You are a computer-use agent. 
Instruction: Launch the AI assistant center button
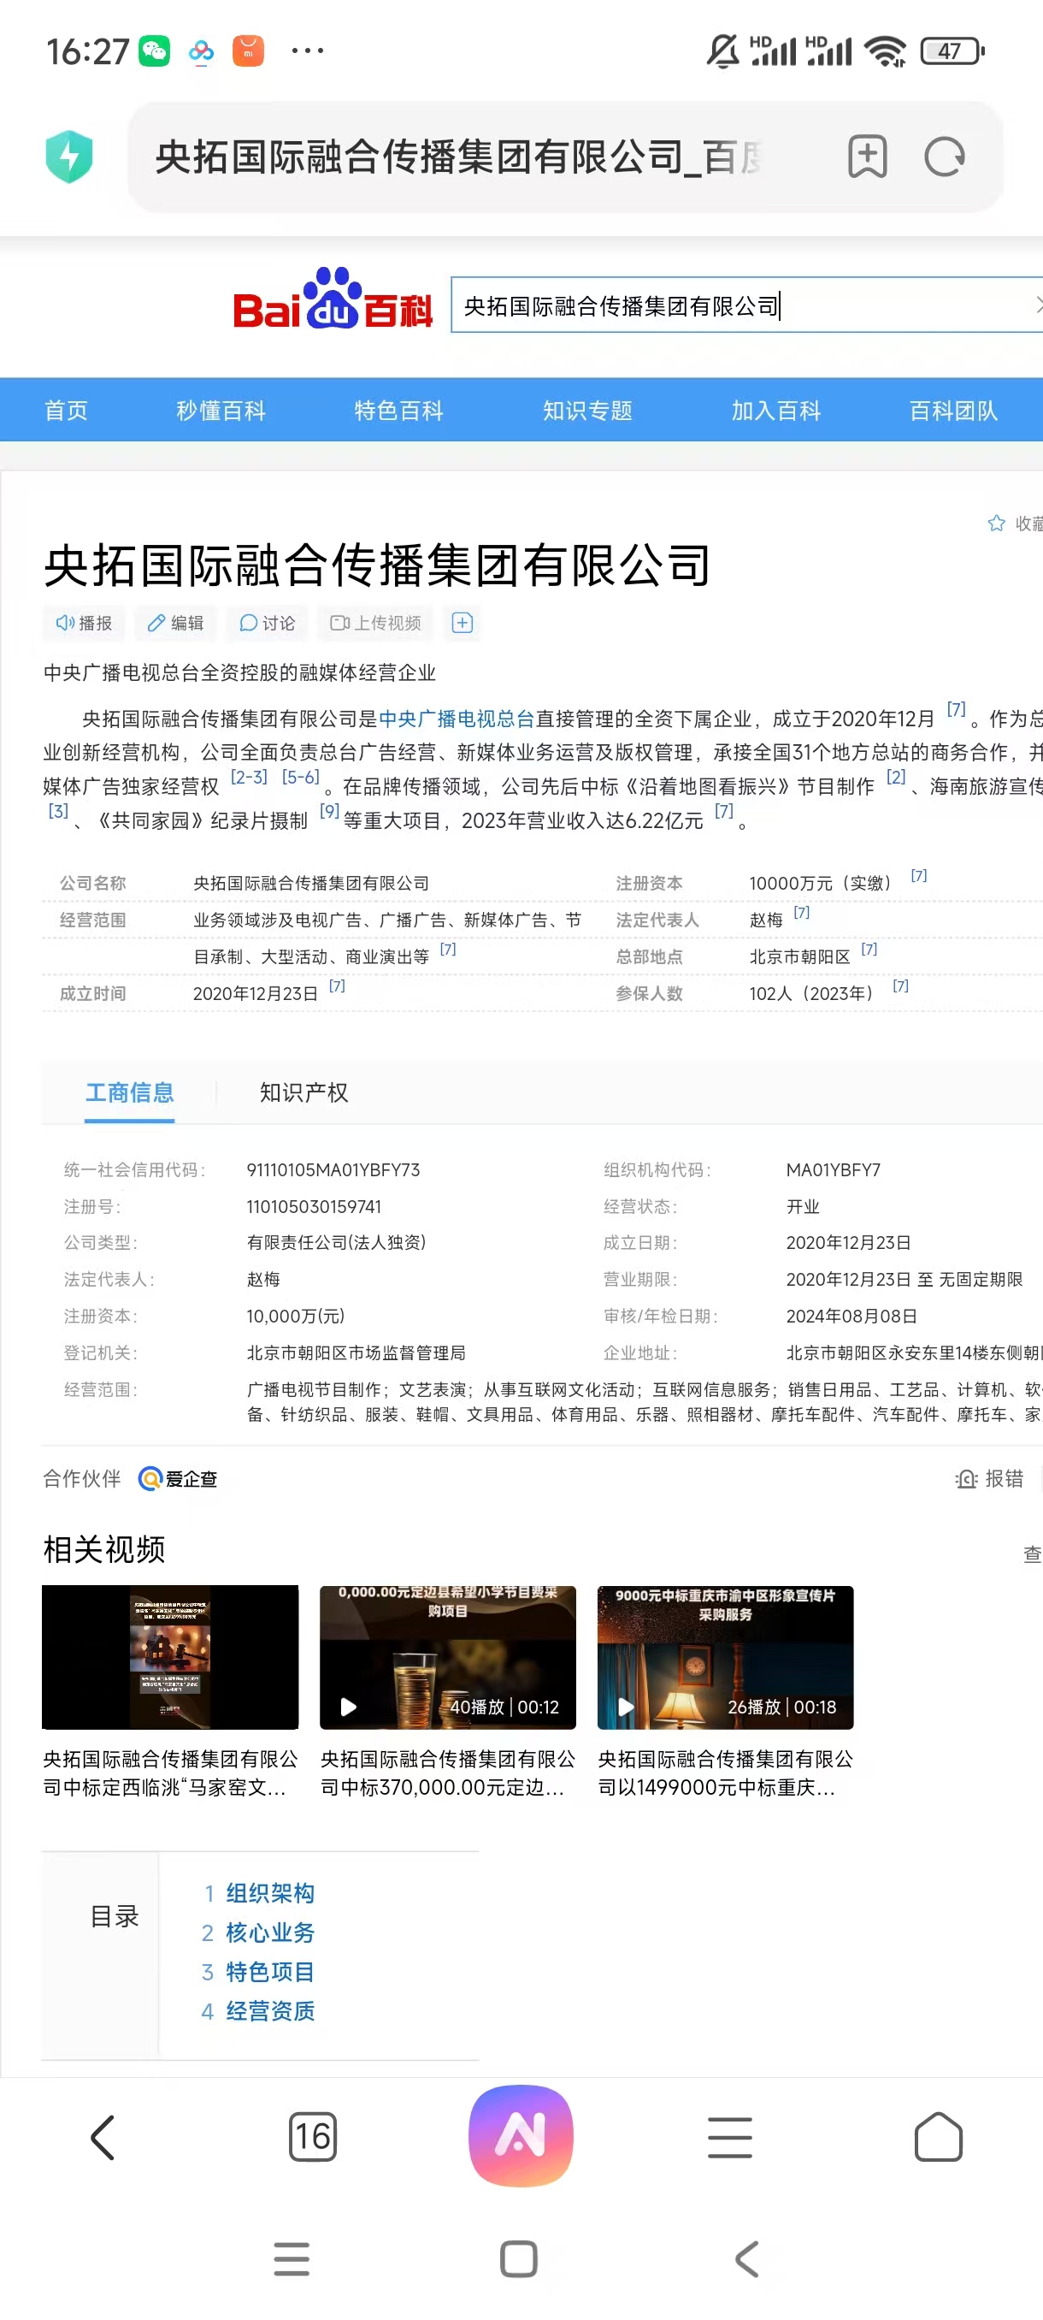pyautogui.click(x=521, y=2135)
